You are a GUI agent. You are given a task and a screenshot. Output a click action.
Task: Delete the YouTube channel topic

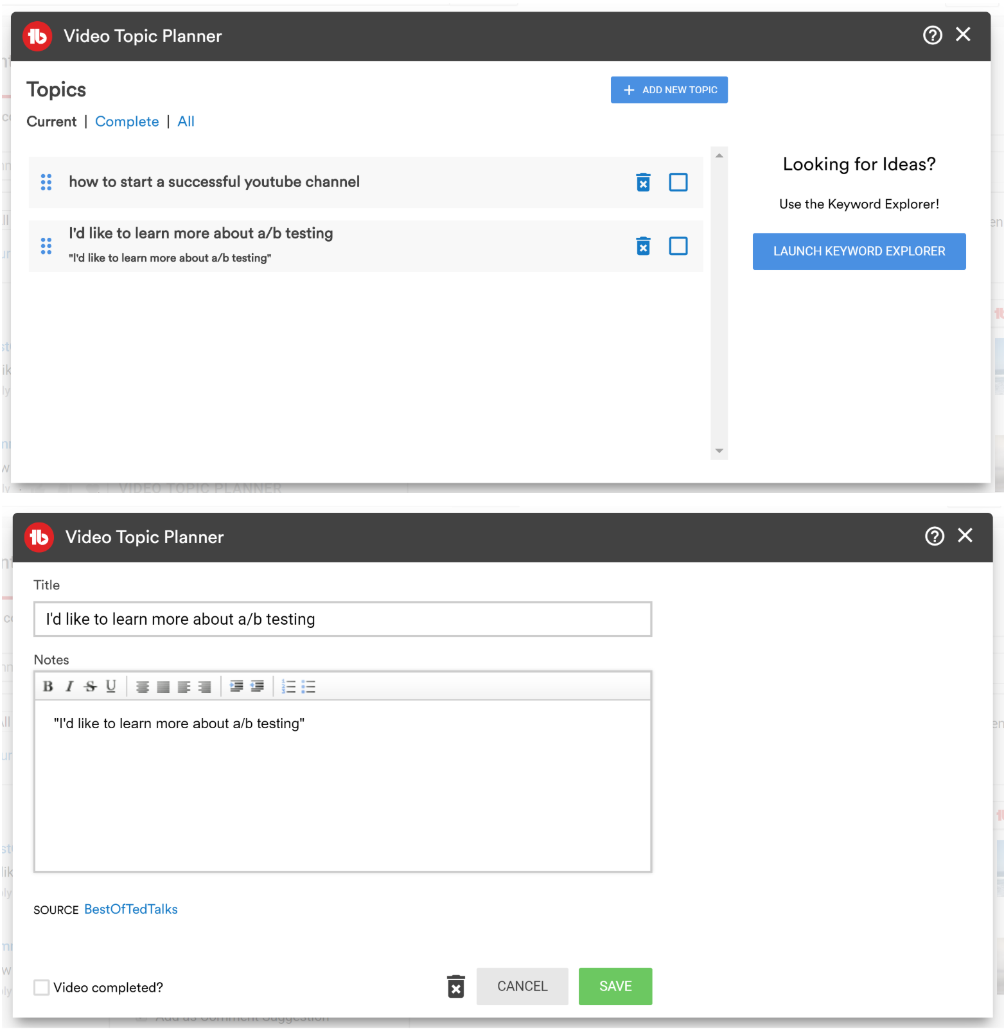click(x=643, y=183)
